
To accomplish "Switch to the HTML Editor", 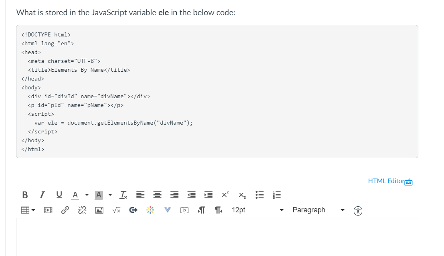I will [x=385, y=181].
